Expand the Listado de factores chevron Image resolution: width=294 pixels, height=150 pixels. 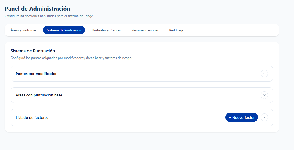tap(264, 117)
